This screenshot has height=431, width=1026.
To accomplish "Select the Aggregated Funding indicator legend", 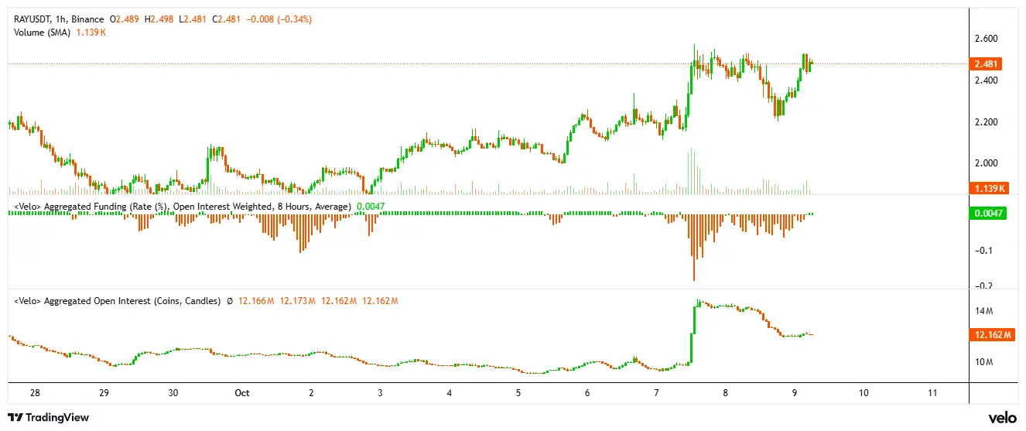I will click(x=183, y=207).
